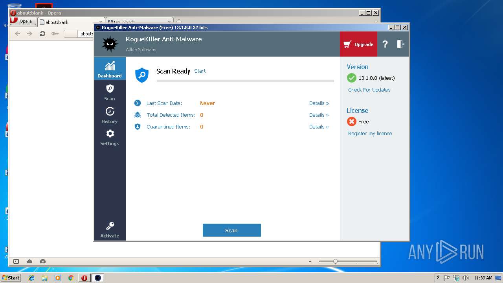This screenshot has width=503, height=283.
Task: Open Details for Quarantined Items
Action: tap(319, 127)
